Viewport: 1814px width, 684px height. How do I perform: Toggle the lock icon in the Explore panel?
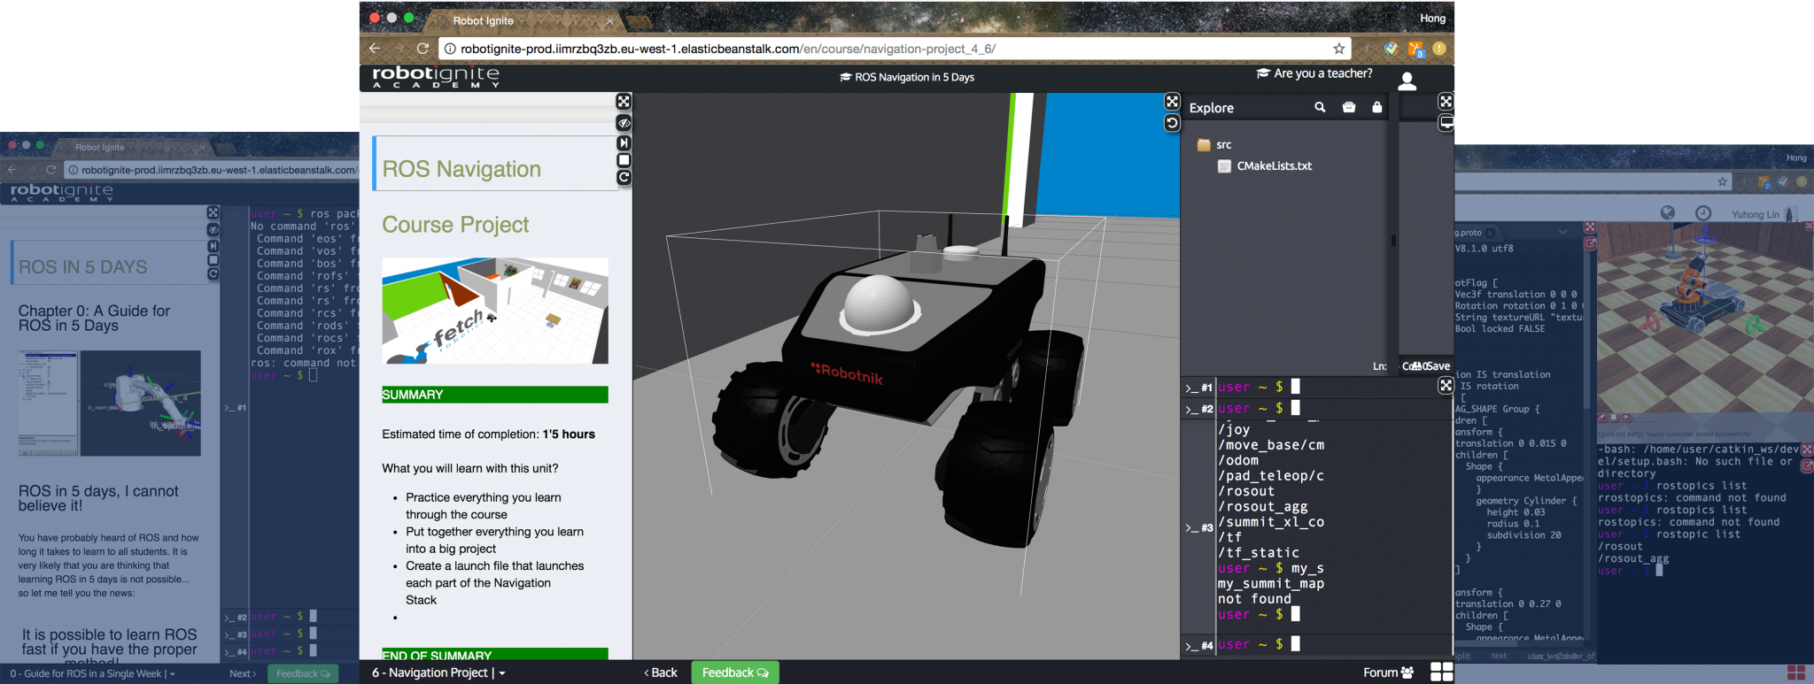[1376, 107]
